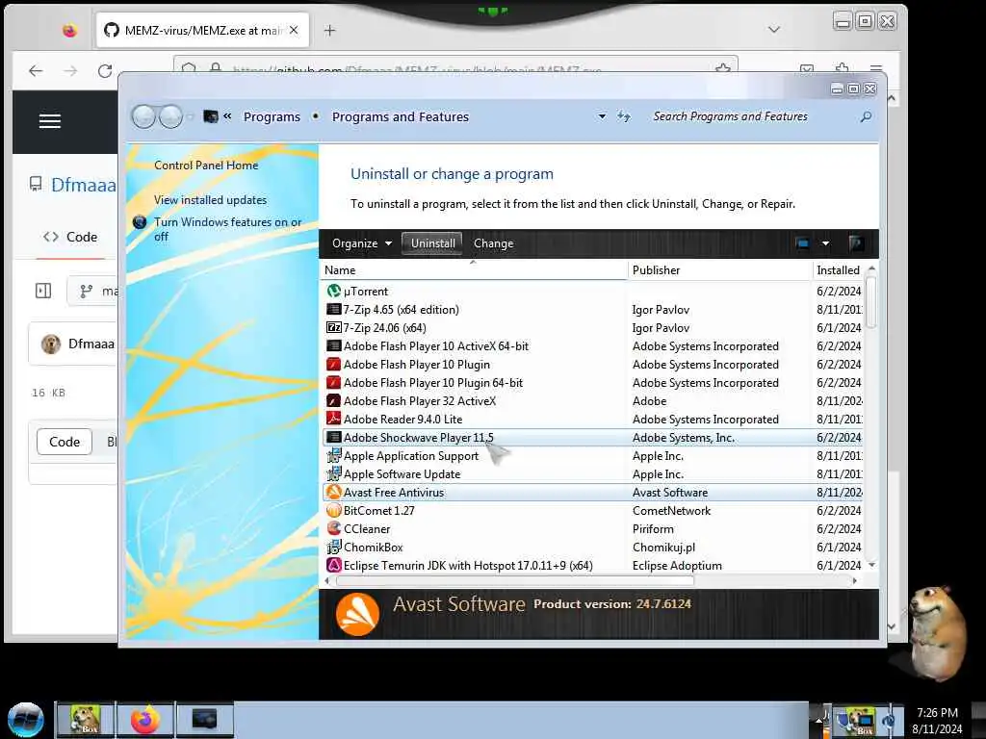This screenshot has width=986, height=739.
Task: Select the Code view button on GitHub file
Action: point(65,442)
